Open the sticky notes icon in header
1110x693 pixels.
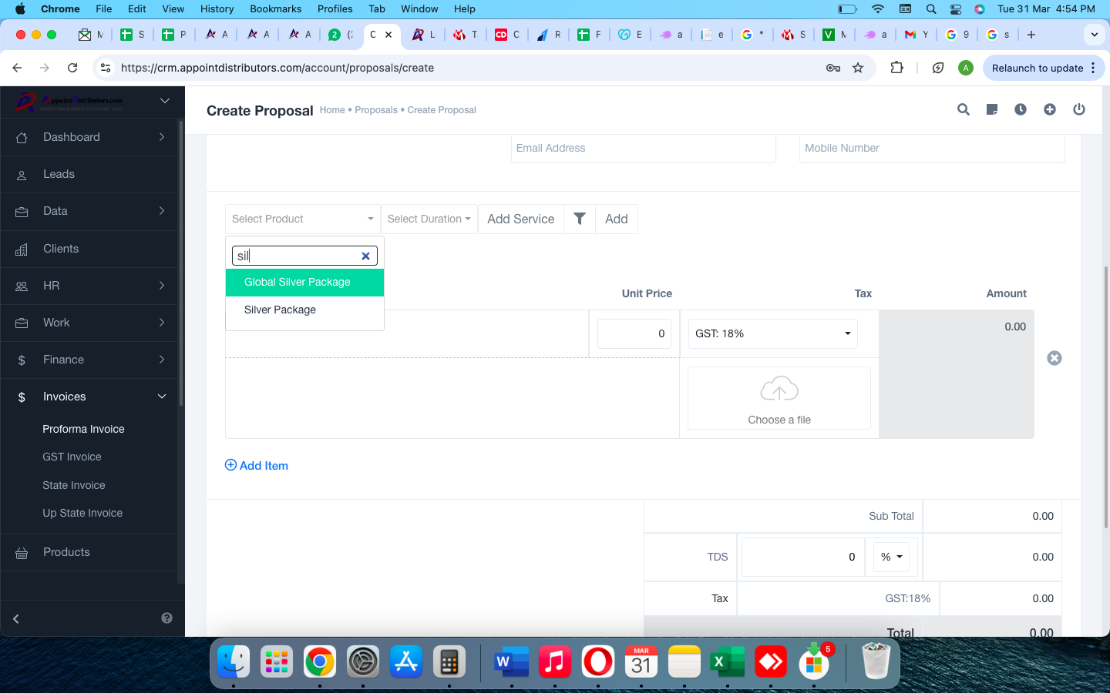point(992,109)
